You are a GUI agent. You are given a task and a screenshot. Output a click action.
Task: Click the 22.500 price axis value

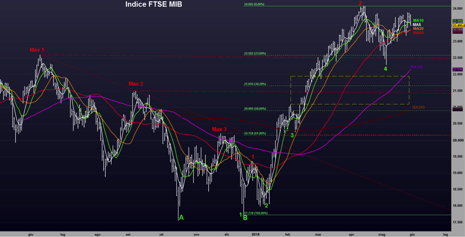pyautogui.click(x=457, y=58)
